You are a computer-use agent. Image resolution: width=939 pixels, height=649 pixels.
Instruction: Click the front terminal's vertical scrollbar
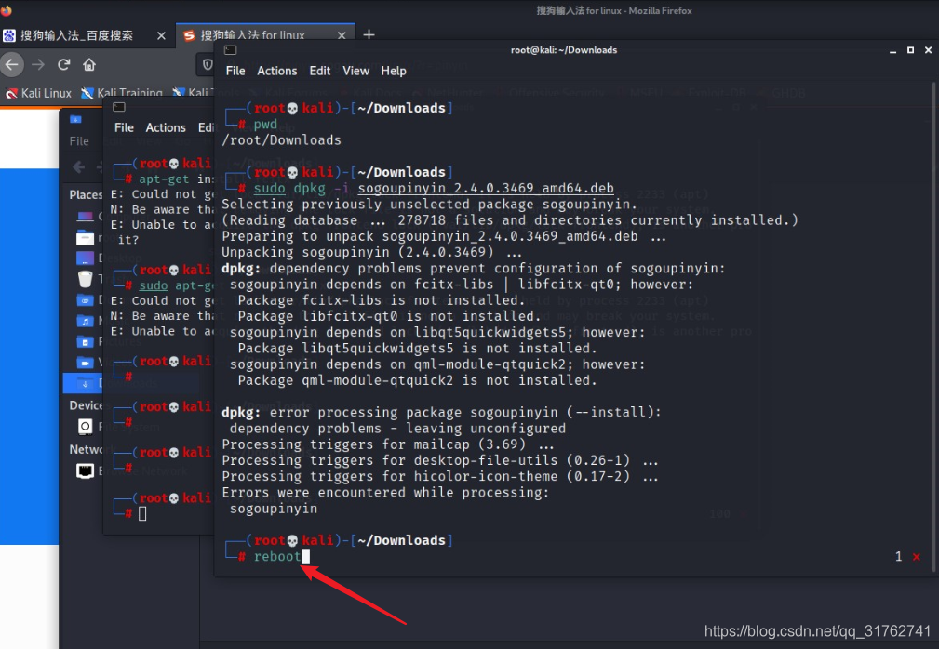[x=934, y=326]
